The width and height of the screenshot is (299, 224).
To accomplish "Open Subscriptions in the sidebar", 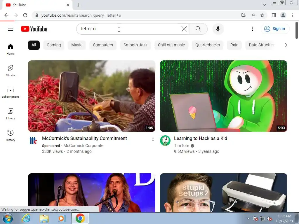I will click(x=11, y=92).
